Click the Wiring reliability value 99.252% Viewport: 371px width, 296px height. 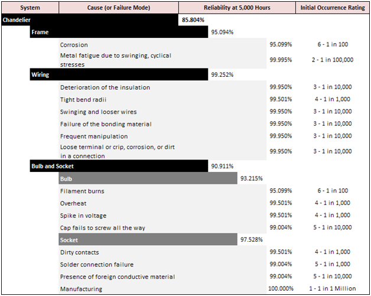click(222, 75)
